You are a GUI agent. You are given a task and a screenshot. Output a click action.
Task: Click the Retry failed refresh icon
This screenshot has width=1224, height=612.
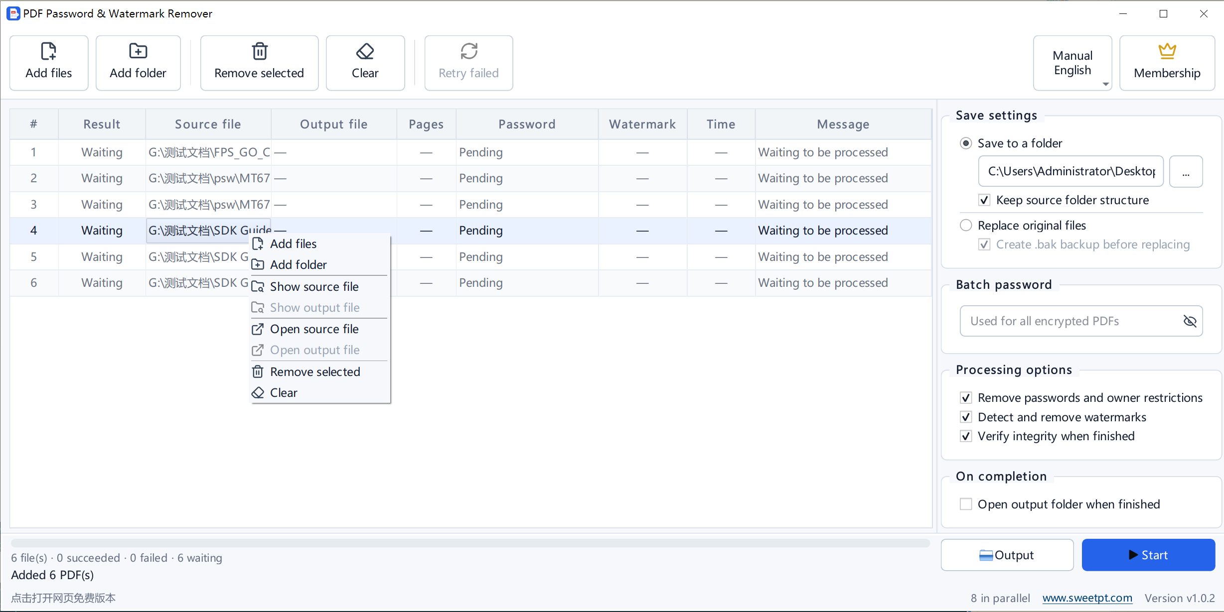(x=469, y=51)
